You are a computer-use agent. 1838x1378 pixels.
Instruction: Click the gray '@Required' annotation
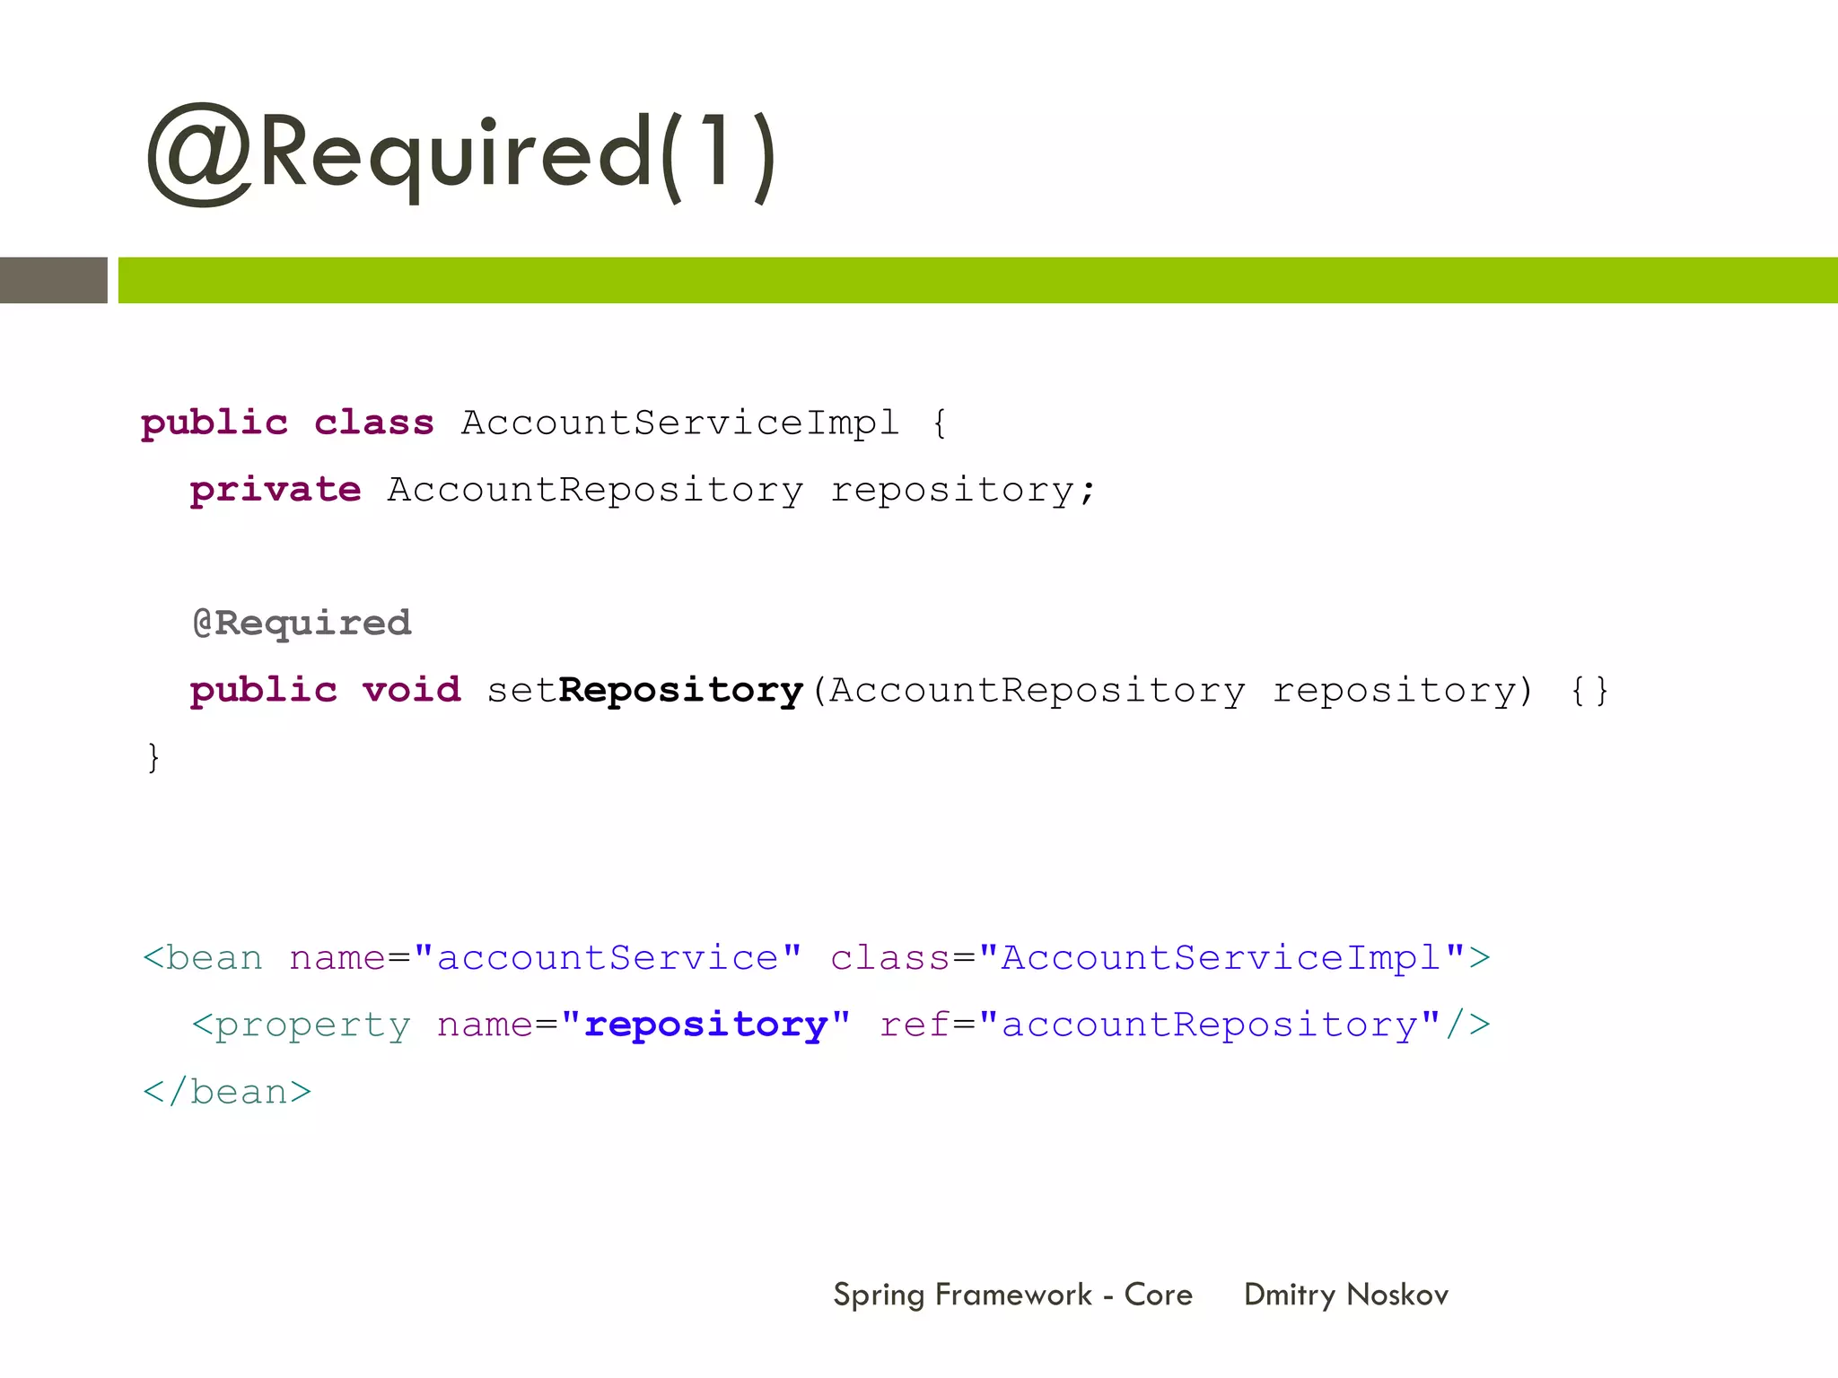[x=302, y=624]
